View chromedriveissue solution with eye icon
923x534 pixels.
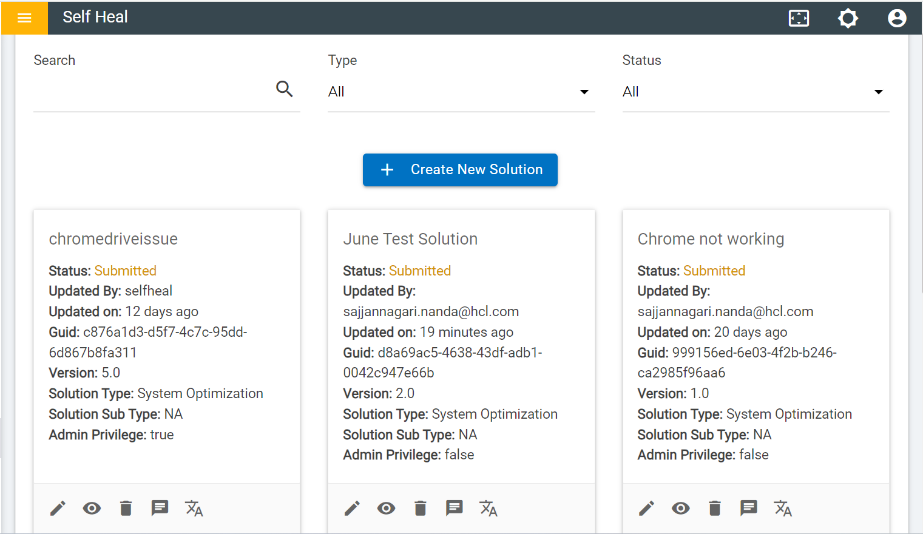click(92, 509)
